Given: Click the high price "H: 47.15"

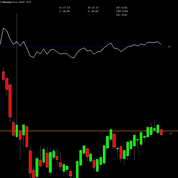Looking at the screenshot, I should pos(93,8).
